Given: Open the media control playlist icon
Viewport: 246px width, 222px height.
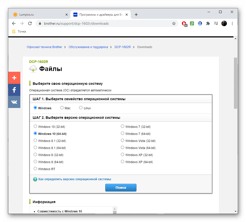Looking at the screenshot, I should pyautogui.click(x=216, y=23).
